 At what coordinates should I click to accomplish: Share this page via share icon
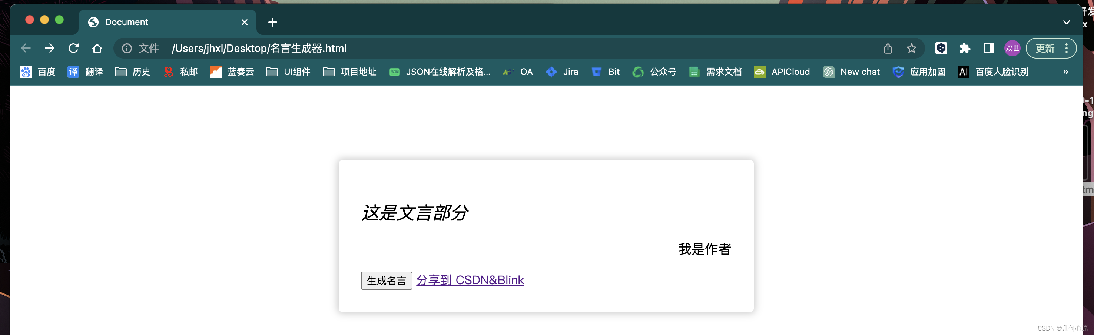click(x=888, y=49)
